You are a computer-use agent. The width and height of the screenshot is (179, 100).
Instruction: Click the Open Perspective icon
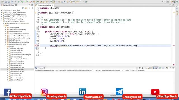[x=168, y=2]
